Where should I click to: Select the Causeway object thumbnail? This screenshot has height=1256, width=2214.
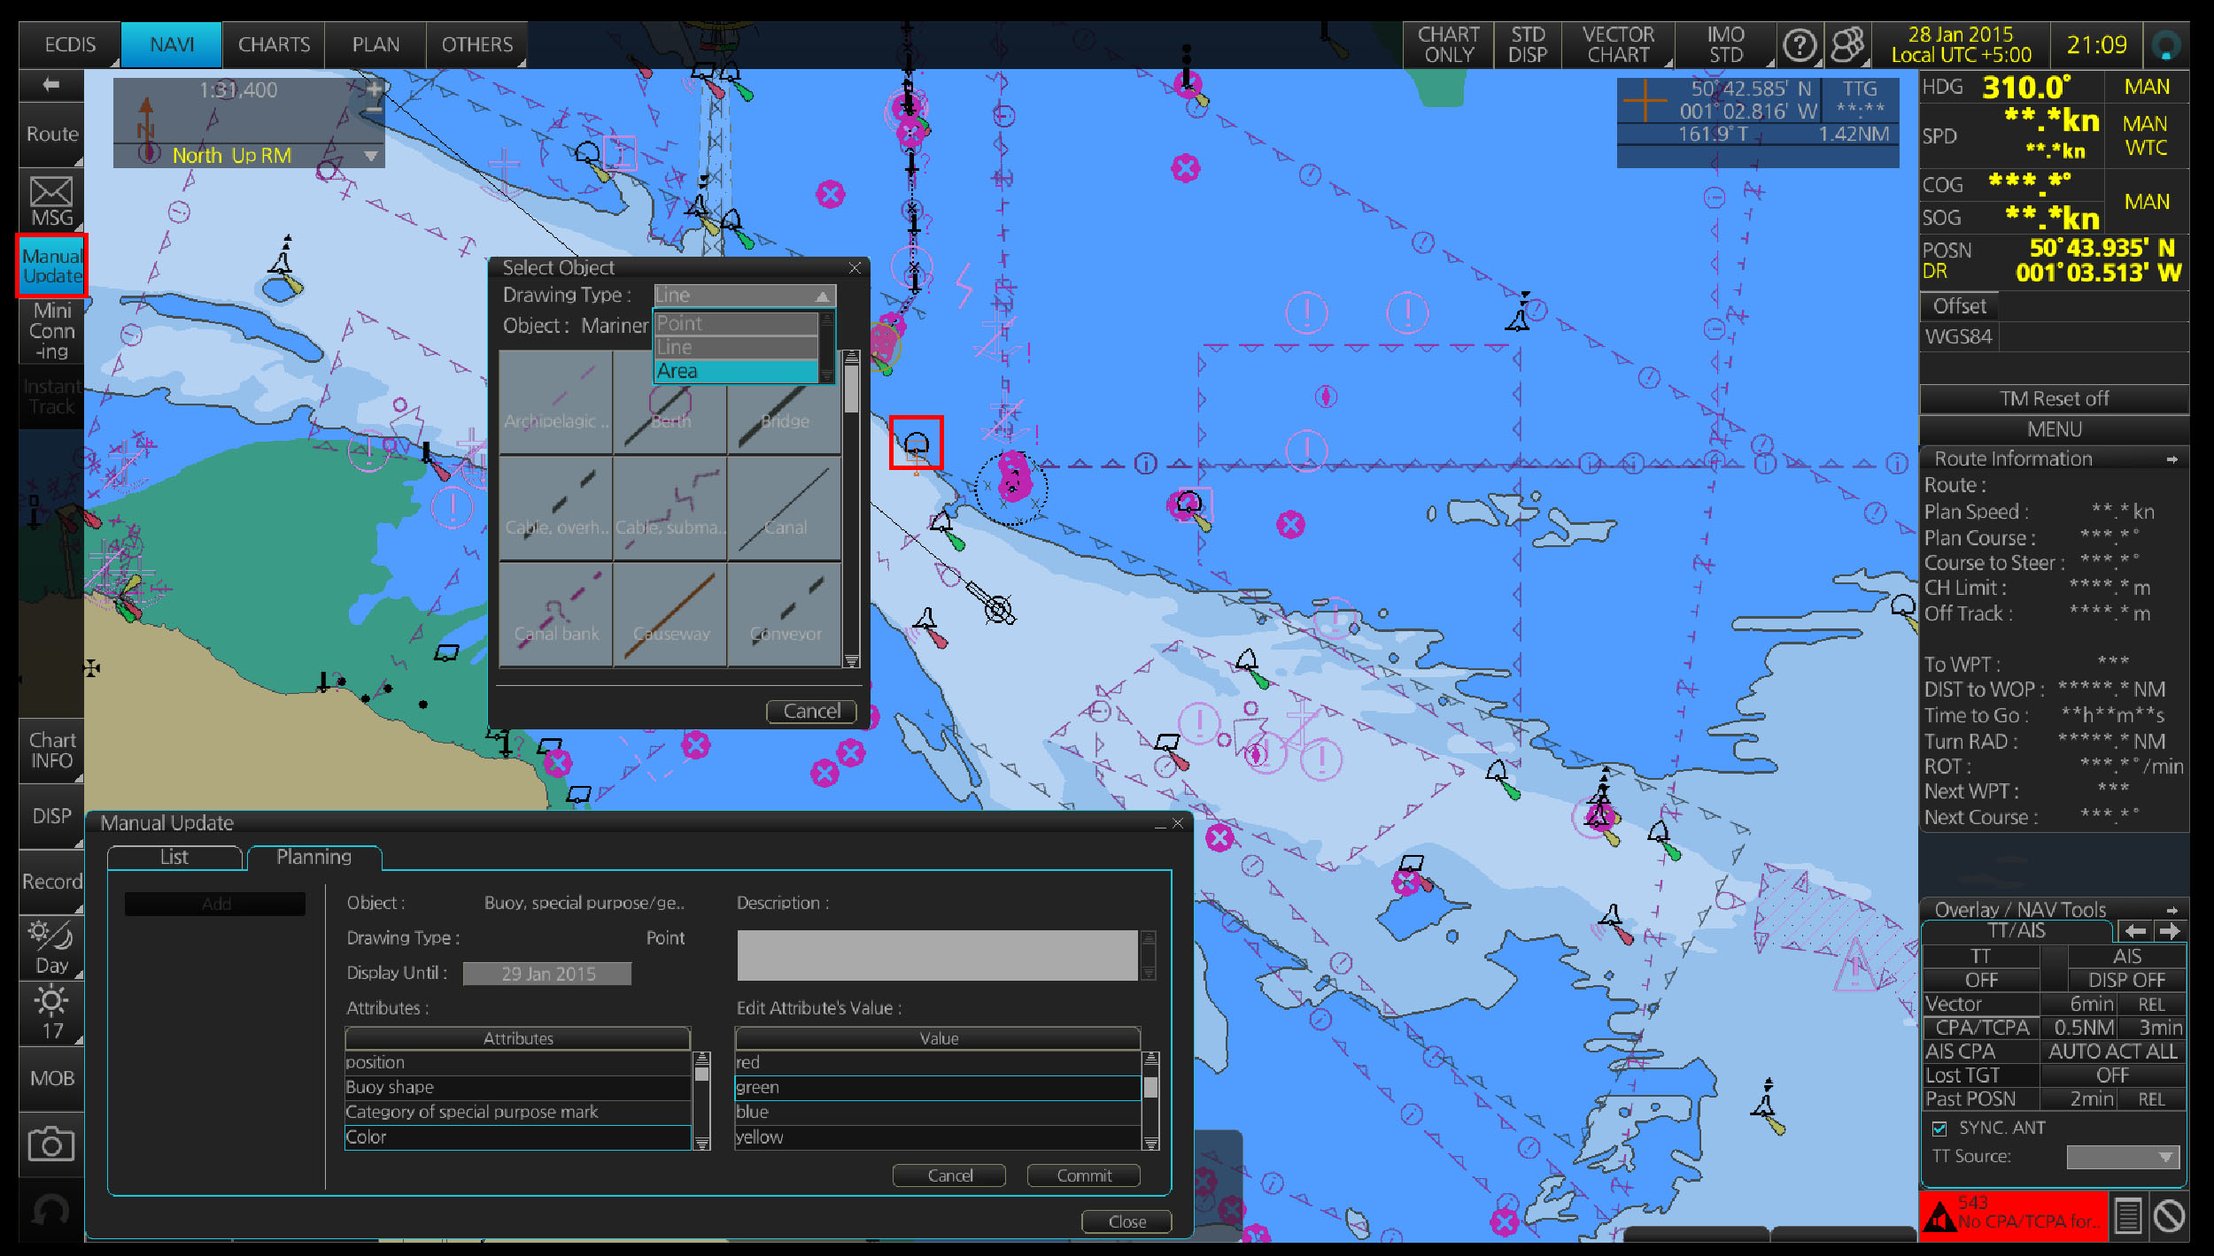pos(670,614)
